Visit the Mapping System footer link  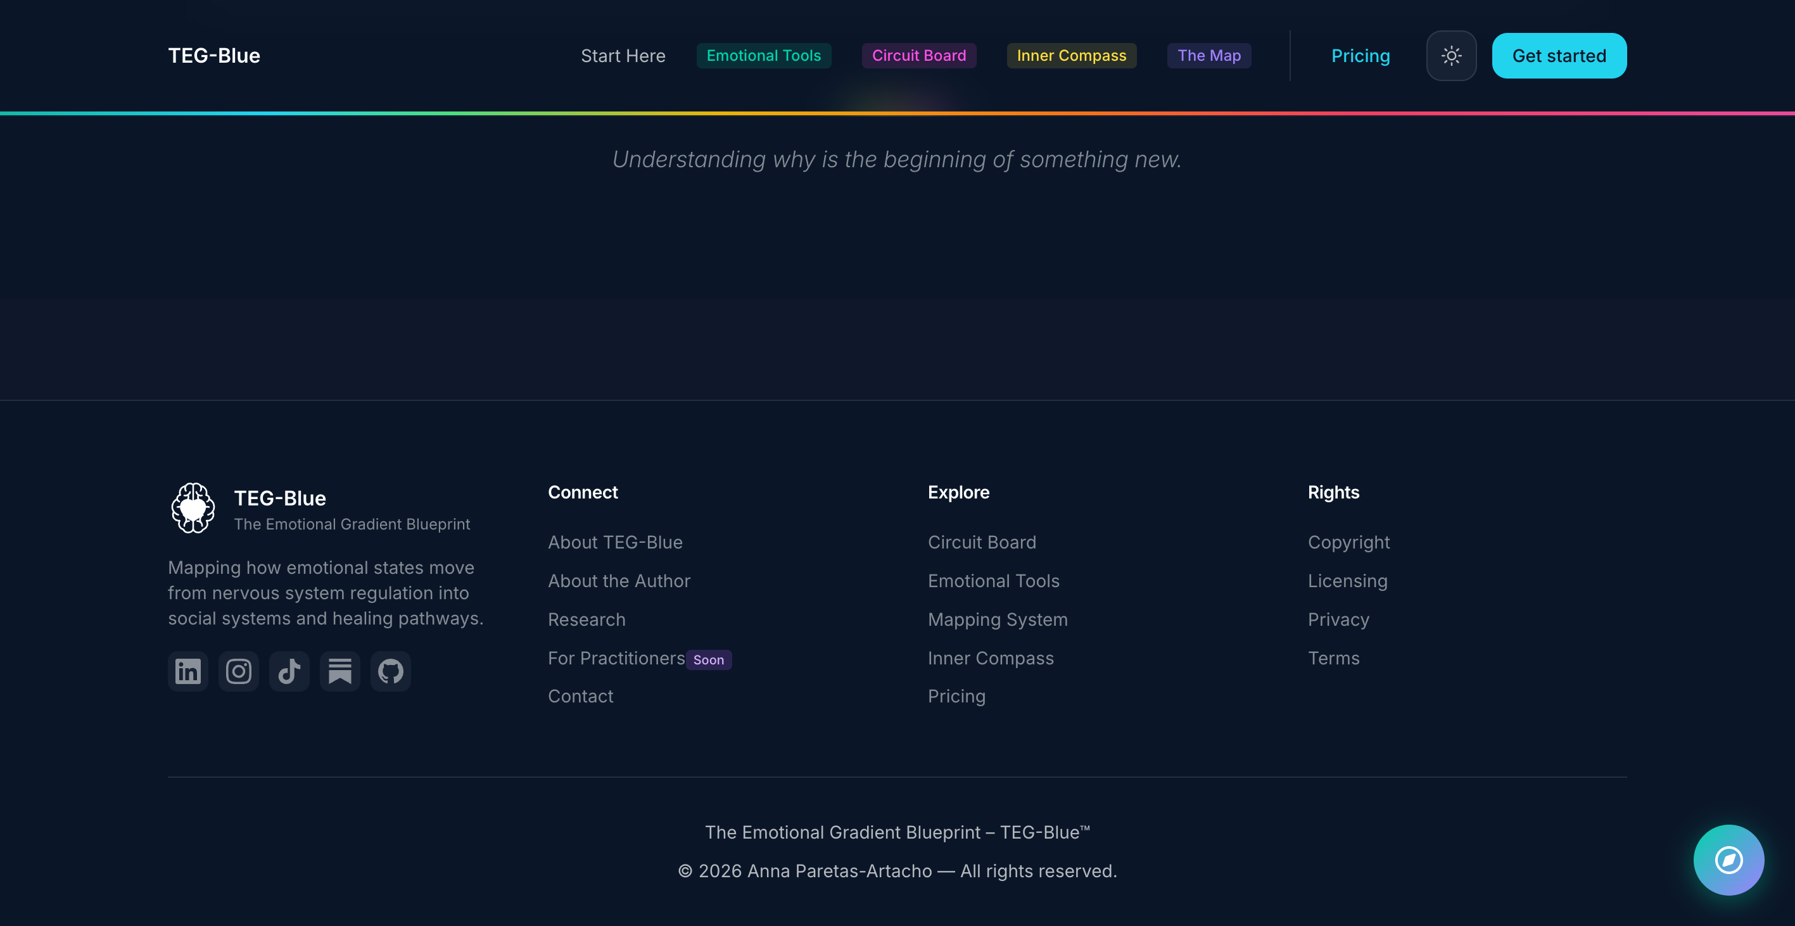997,619
